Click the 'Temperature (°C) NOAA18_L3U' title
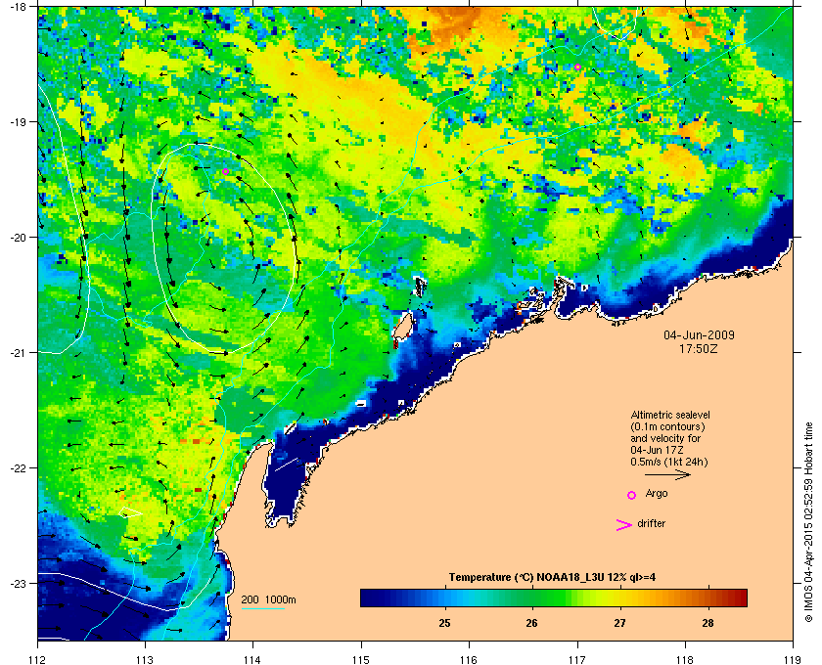The height and width of the screenshot is (665, 822). (x=552, y=578)
